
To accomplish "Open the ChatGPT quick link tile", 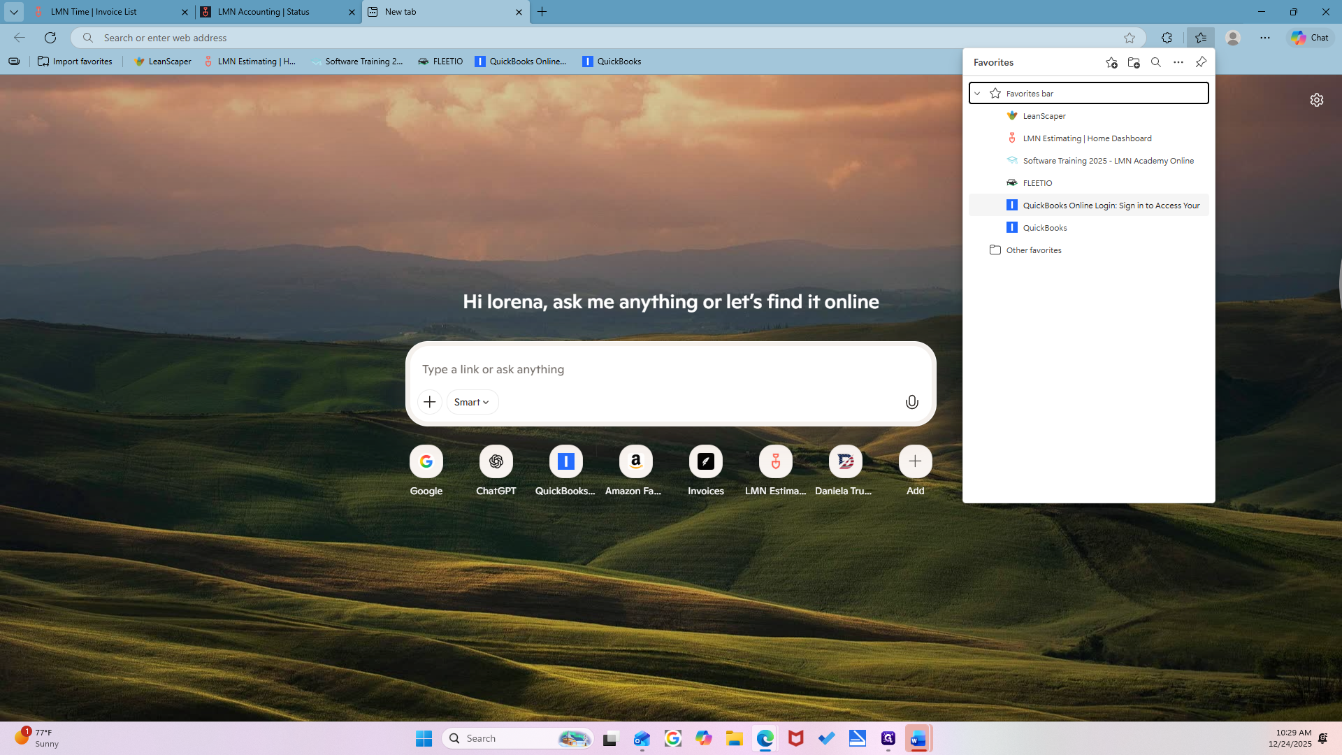I will [496, 470].
